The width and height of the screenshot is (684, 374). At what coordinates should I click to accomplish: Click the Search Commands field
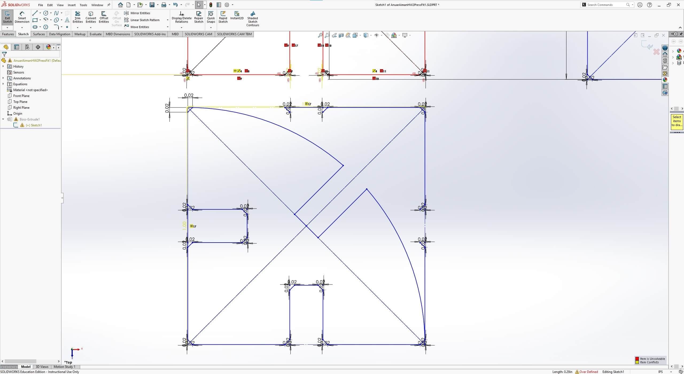pyautogui.click(x=607, y=5)
